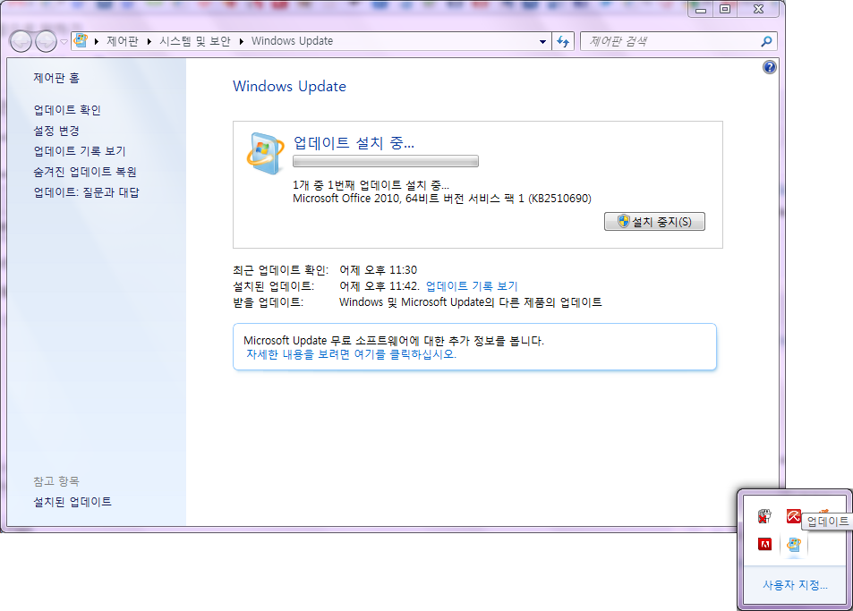Select 제어판 in the breadcrumb

click(123, 41)
